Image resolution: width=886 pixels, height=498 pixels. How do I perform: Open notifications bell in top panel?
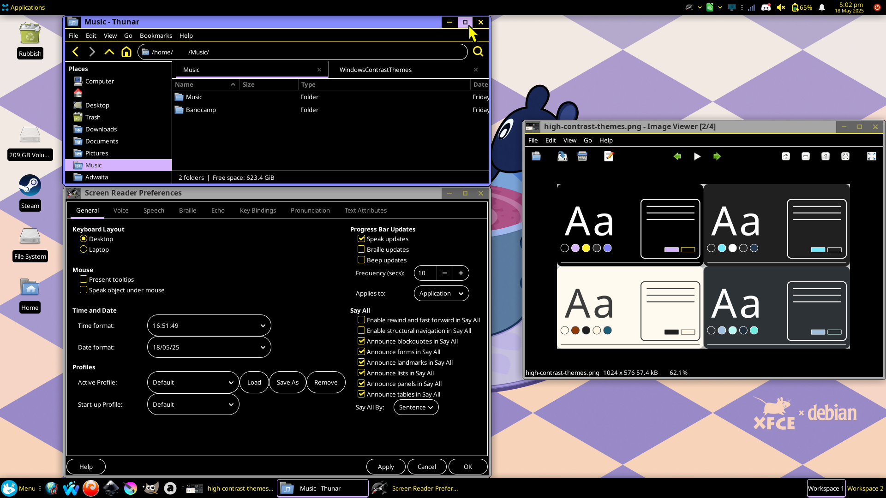(822, 7)
